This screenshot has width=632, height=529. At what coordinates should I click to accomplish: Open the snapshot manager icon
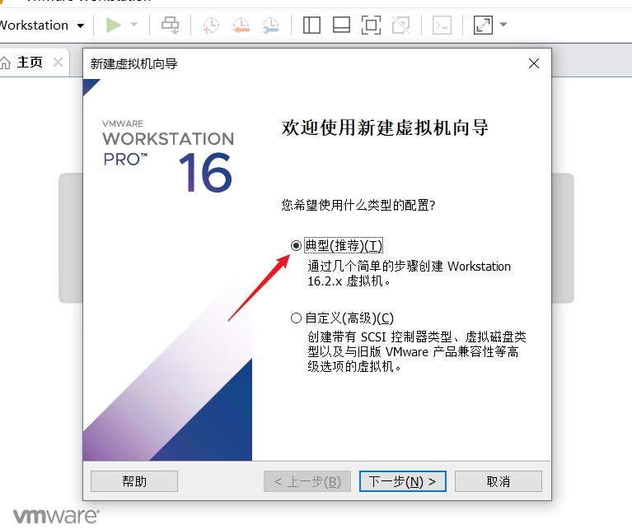tap(271, 25)
